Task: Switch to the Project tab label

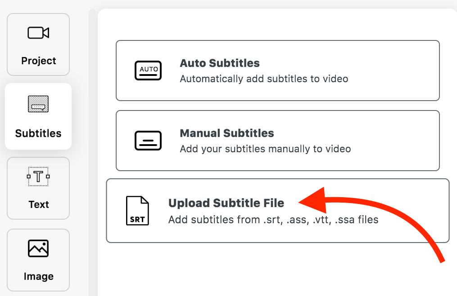Action: pyautogui.click(x=38, y=61)
